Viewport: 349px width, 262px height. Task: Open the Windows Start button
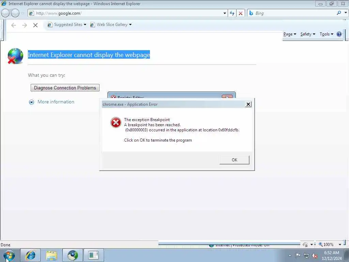click(9, 255)
